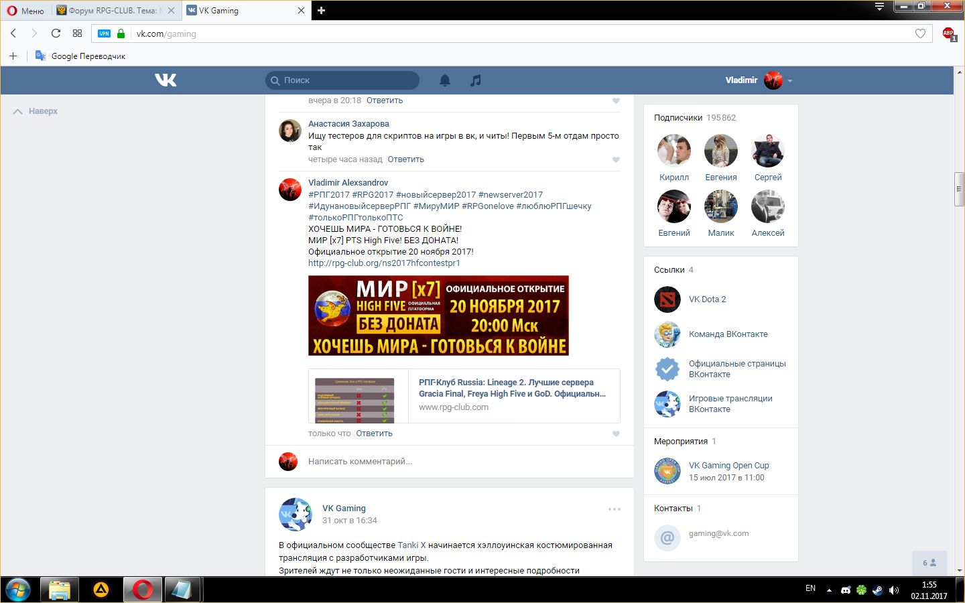Open Vladimir Alexsandrov's profile name

pos(348,183)
